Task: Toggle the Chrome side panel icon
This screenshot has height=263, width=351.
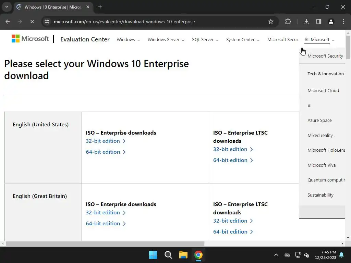Action: click(x=318, y=22)
